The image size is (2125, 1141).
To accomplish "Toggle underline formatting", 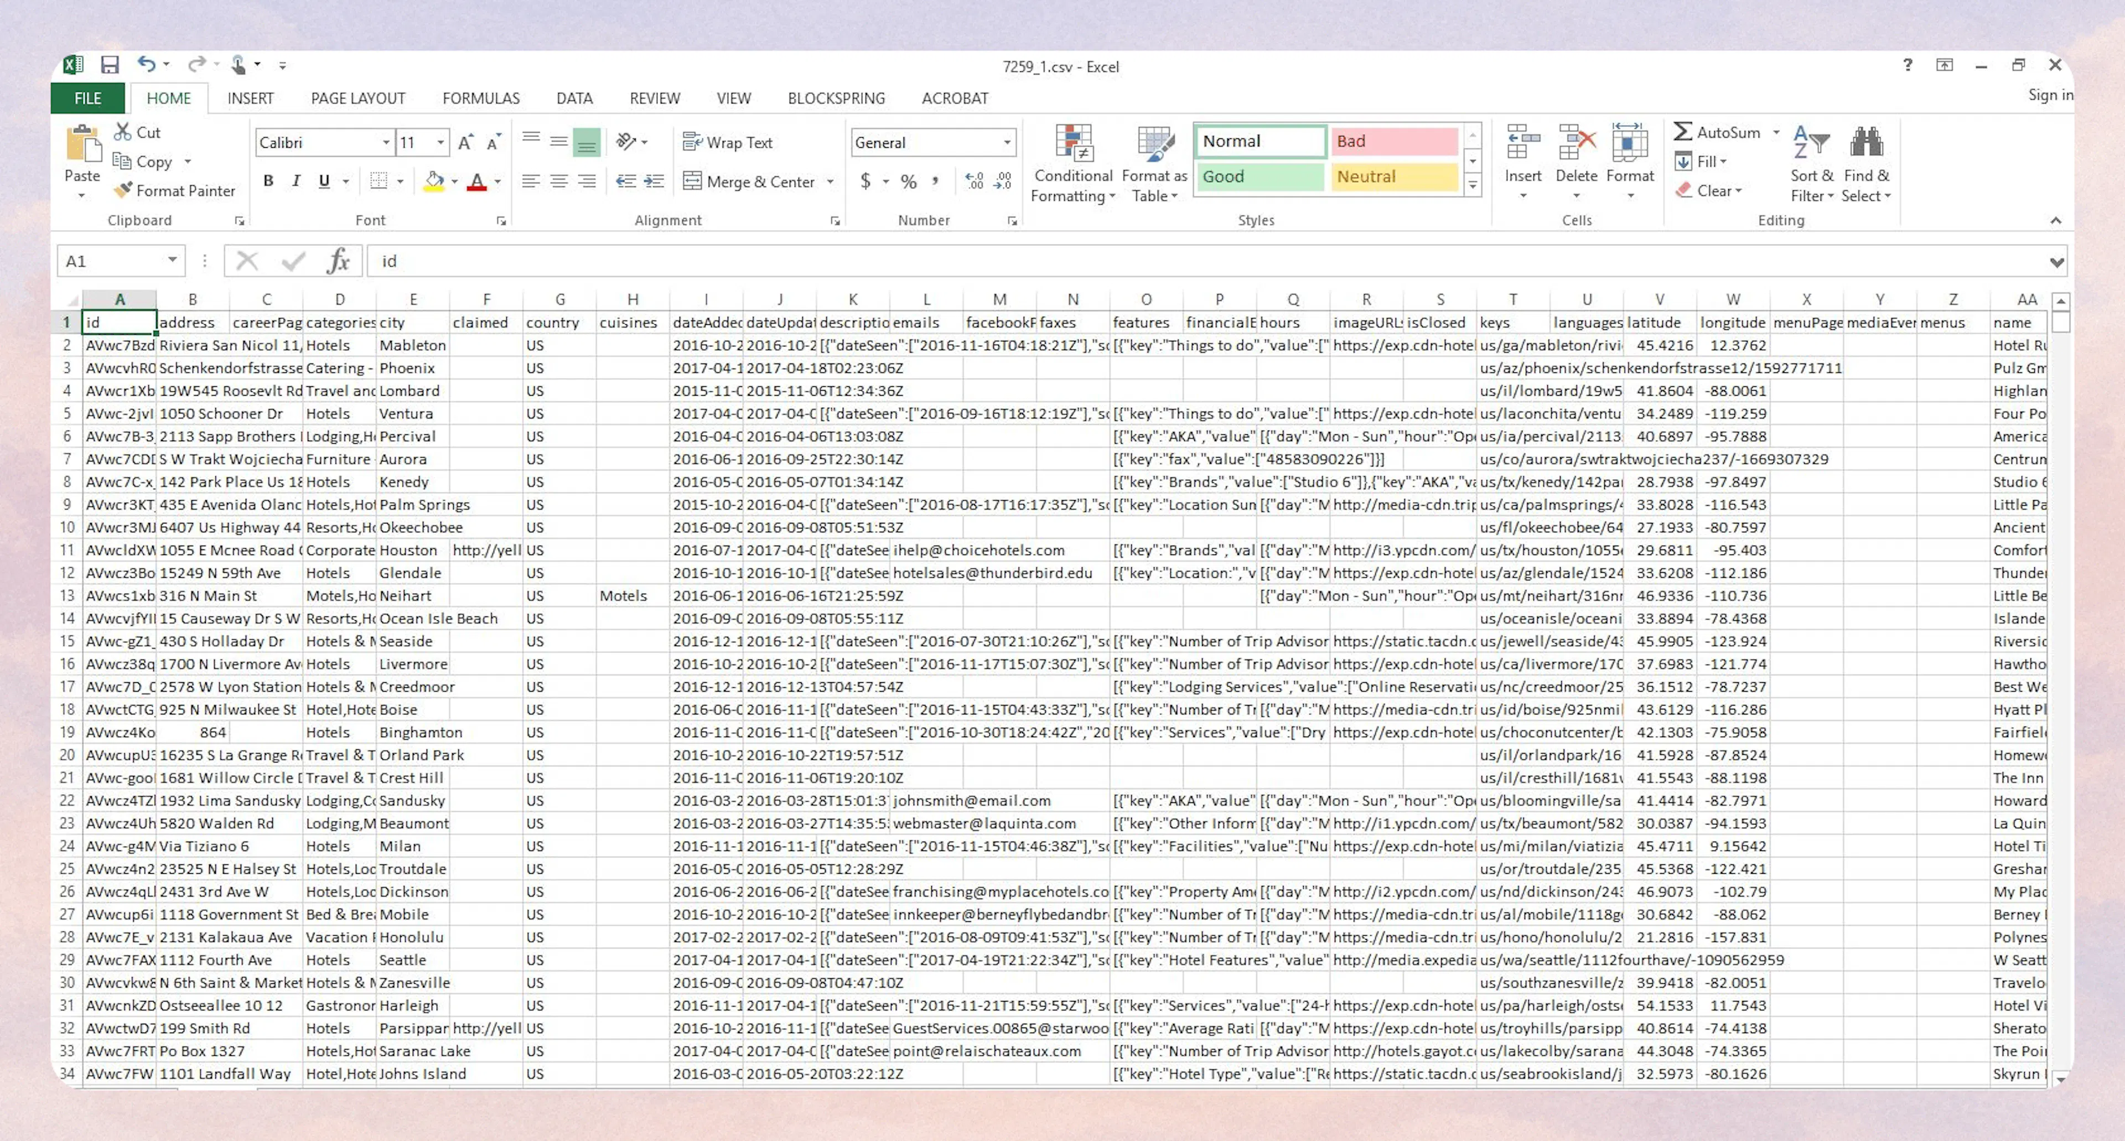I will [x=323, y=181].
